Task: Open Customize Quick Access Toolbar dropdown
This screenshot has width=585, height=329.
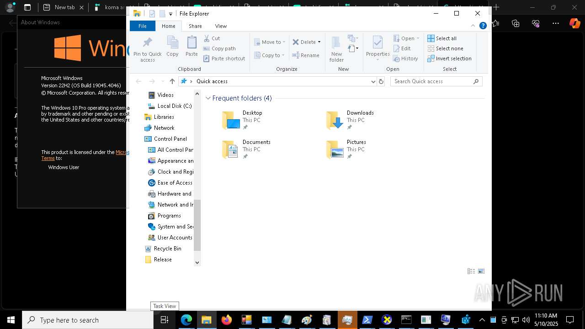Action: [x=170, y=14]
